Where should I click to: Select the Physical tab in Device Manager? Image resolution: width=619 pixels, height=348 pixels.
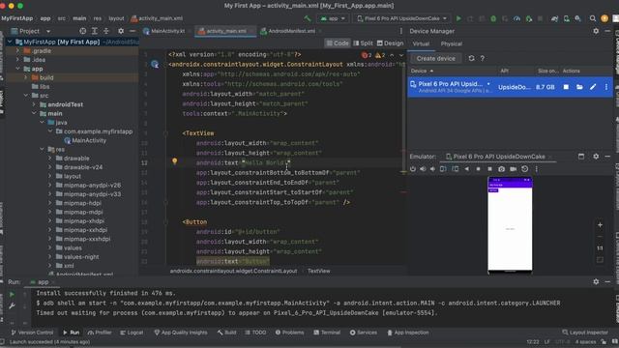pos(452,43)
